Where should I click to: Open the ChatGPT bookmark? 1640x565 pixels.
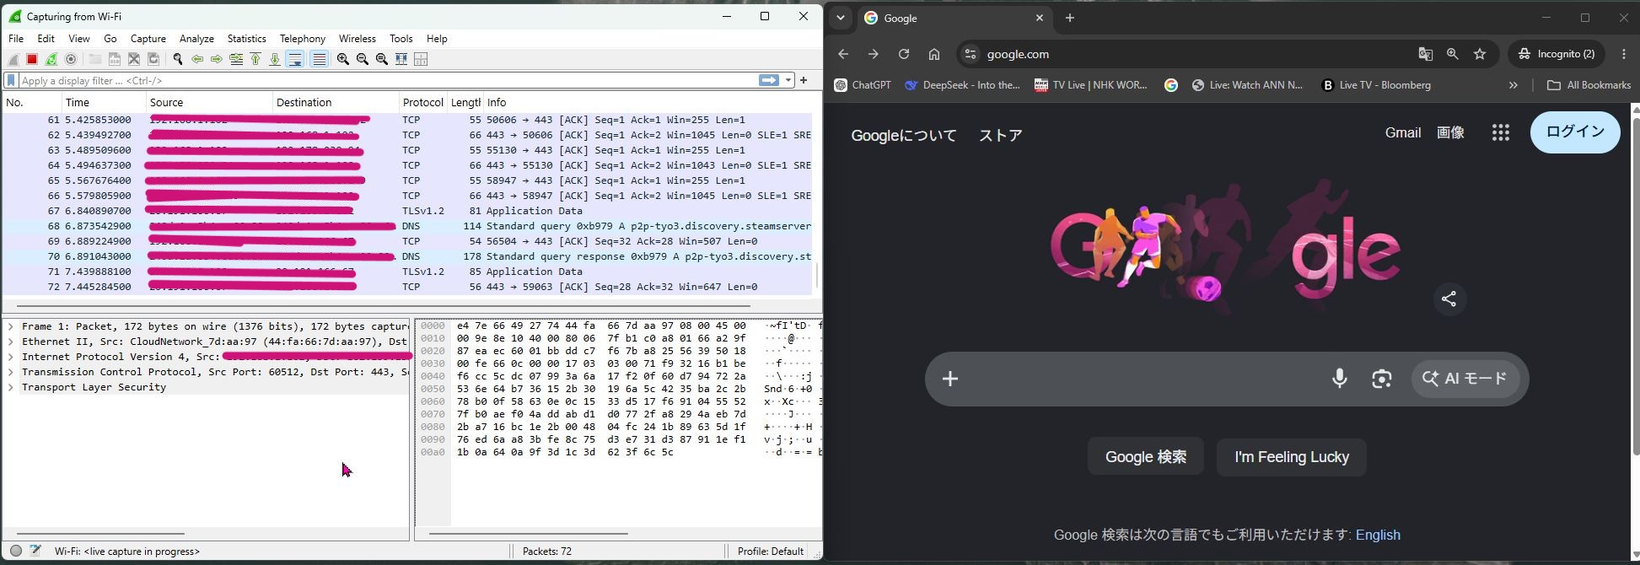coord(863,85)
